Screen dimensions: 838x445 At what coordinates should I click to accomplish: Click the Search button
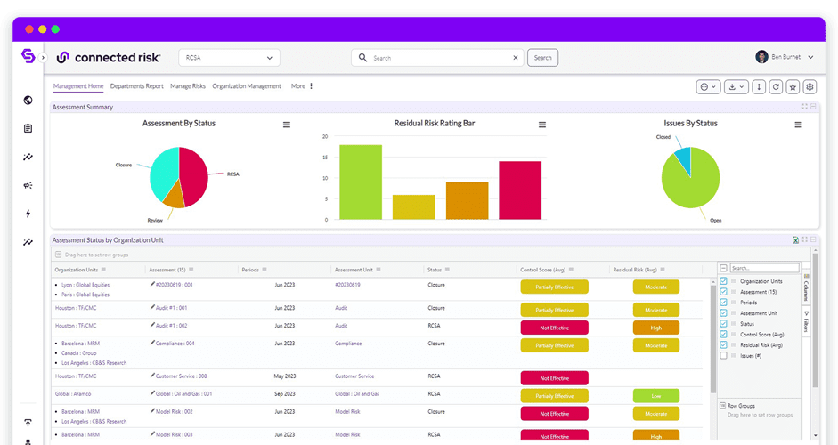tap(542, 58)
